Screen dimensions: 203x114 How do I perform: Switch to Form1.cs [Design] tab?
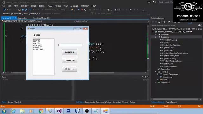coord(41,18)
